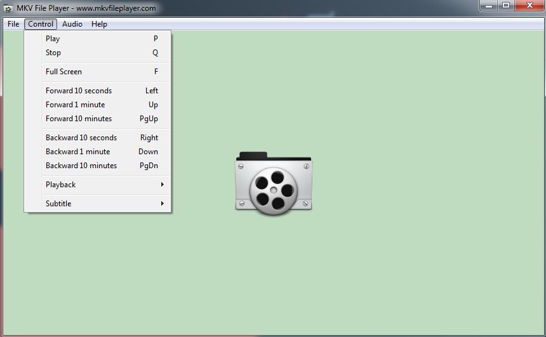Select Forward 1 minute

pos(98,105)
